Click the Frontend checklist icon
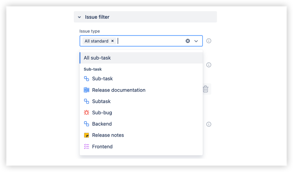293x172 pixels. click(x=86, y=146)
